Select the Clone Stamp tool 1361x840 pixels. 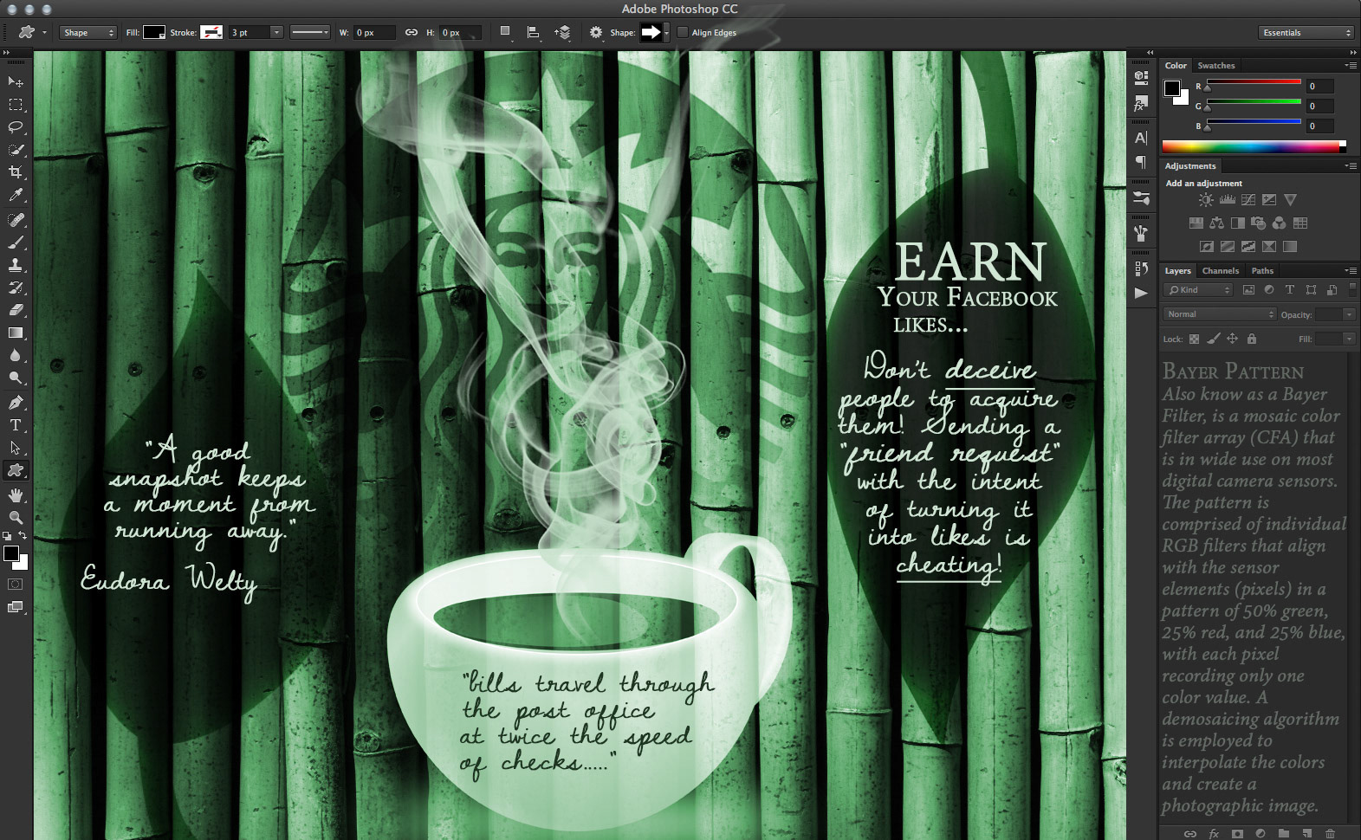pyautogui.click(x=16, y=265)
